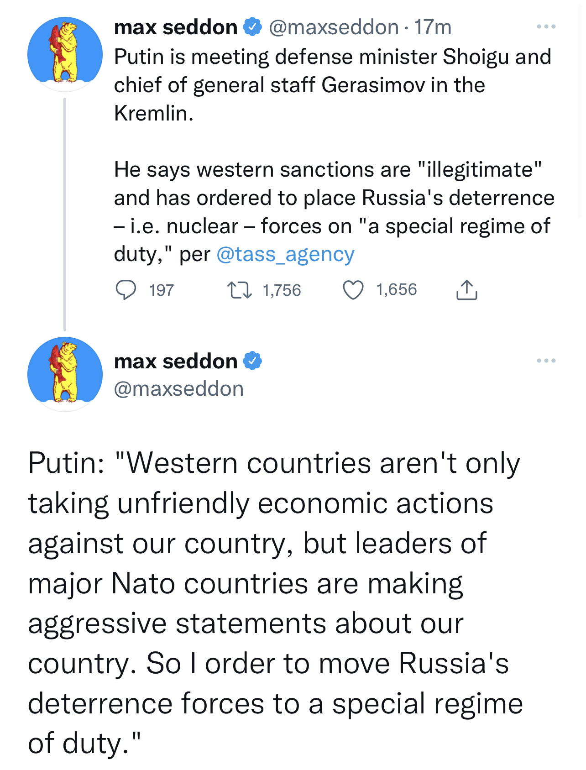Click max seddon name on first tweet

tap(176, 27)
